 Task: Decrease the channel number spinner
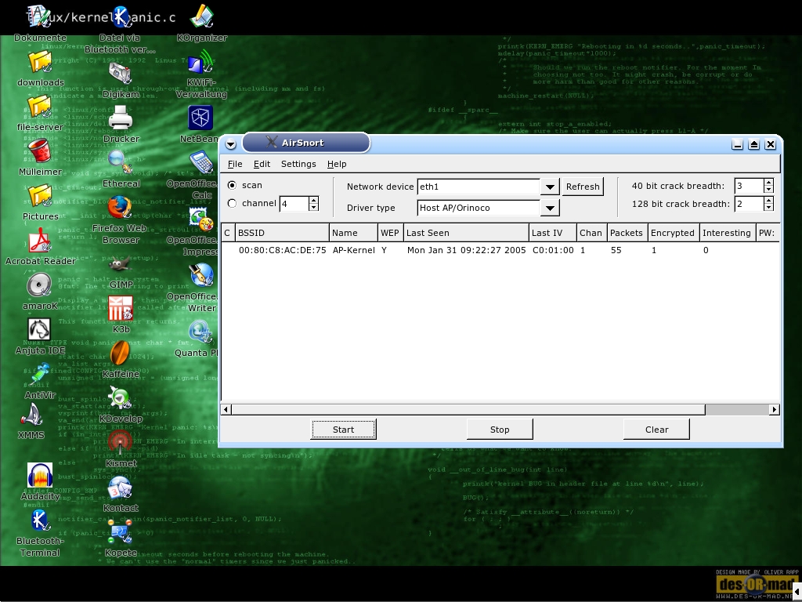point(314,207)
